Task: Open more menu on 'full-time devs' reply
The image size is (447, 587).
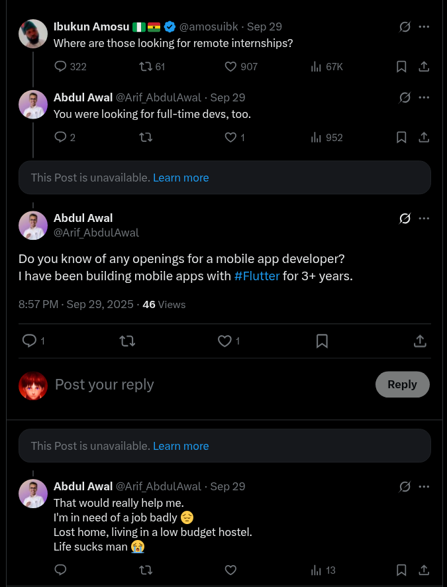Action: coord(424,98)
